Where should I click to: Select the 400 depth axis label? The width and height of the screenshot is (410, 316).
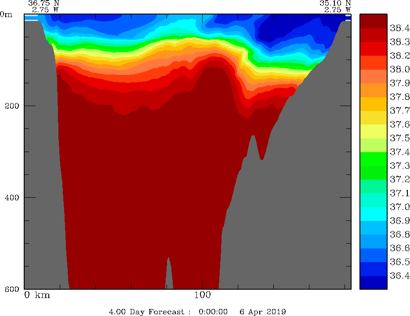(12, 198)
